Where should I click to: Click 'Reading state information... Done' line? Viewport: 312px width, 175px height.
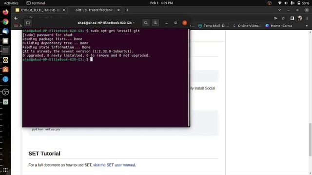click(57, 47)
